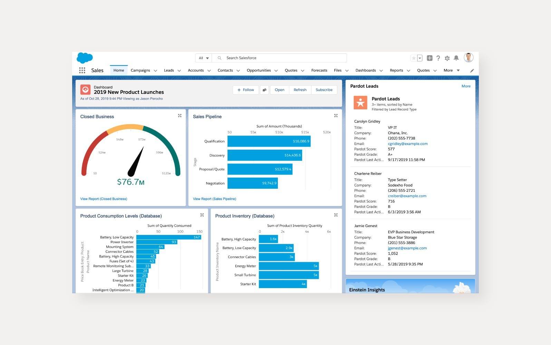Open View Report (Sales Pipeline) link
Screen dimensions: 551x345
214,199
